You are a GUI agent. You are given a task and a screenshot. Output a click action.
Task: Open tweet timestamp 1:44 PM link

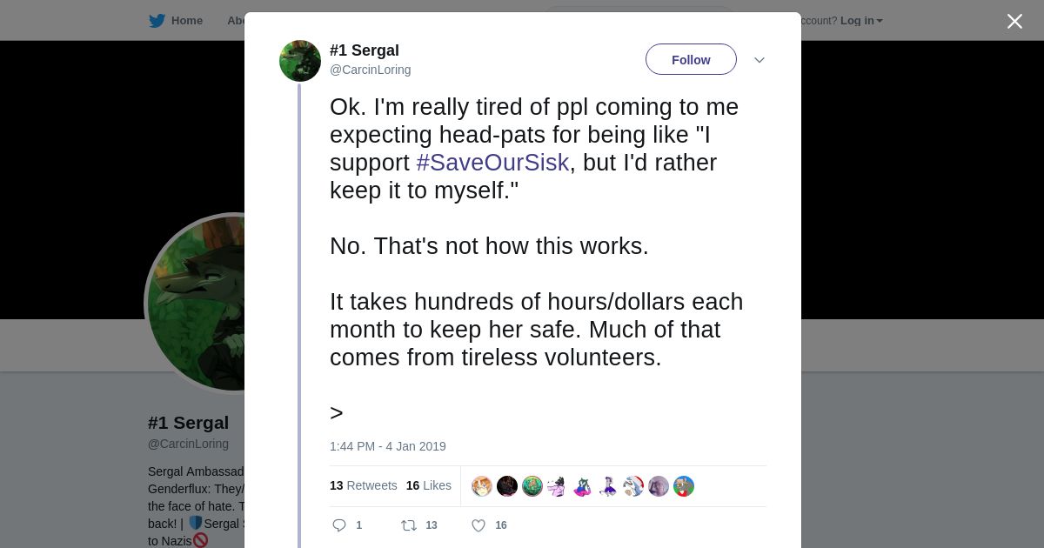click(387, 446)
